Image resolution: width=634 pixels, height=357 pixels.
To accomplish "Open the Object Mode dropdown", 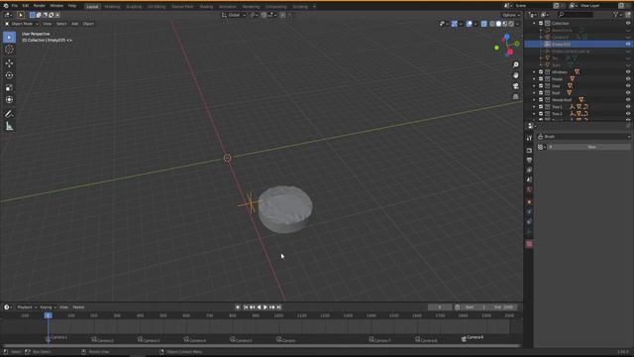I will point(22,24).
